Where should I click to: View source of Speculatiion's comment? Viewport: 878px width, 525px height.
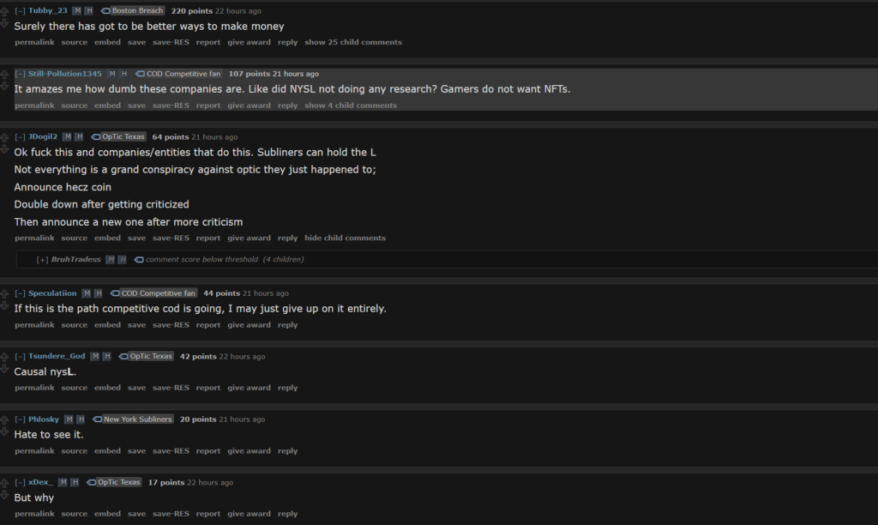(75, 325)
